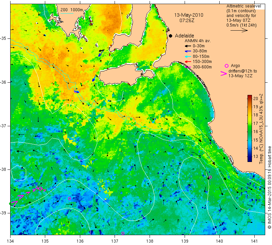
Task: Click the 07:26Z timestamp text
Action: click(x=187, y=20)
